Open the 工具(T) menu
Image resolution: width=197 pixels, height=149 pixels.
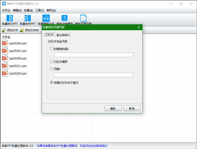tap(40, 11)
